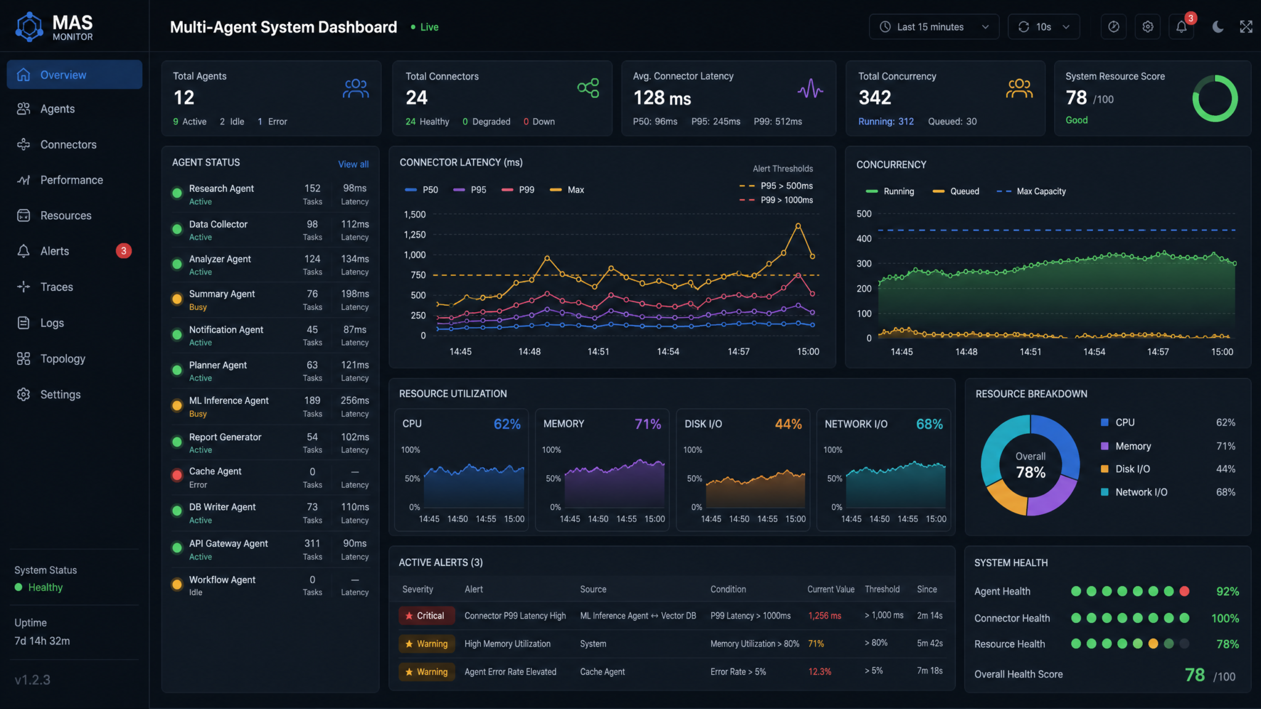The width and height of the screenshot is (1261, 709).
Task: Toggle the P95 latency legend series
Action: (x=470, y=190)
